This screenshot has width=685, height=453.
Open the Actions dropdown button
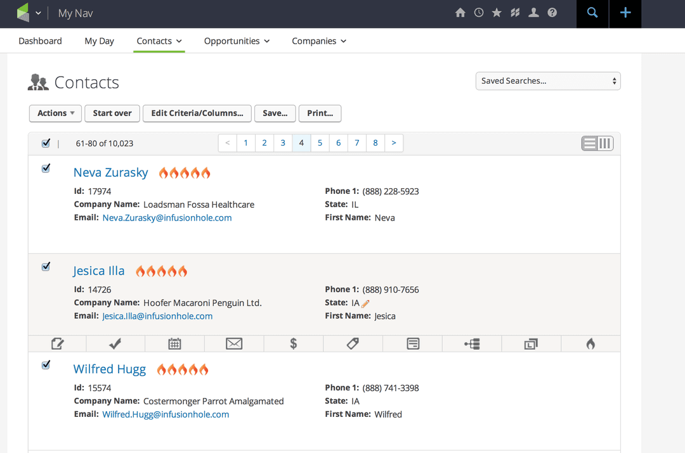(x=55, y=113)
